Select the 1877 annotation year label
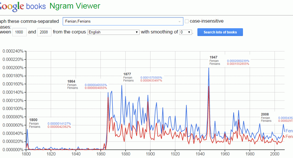The height and width of the screenshot is (158, 293). 127,74
